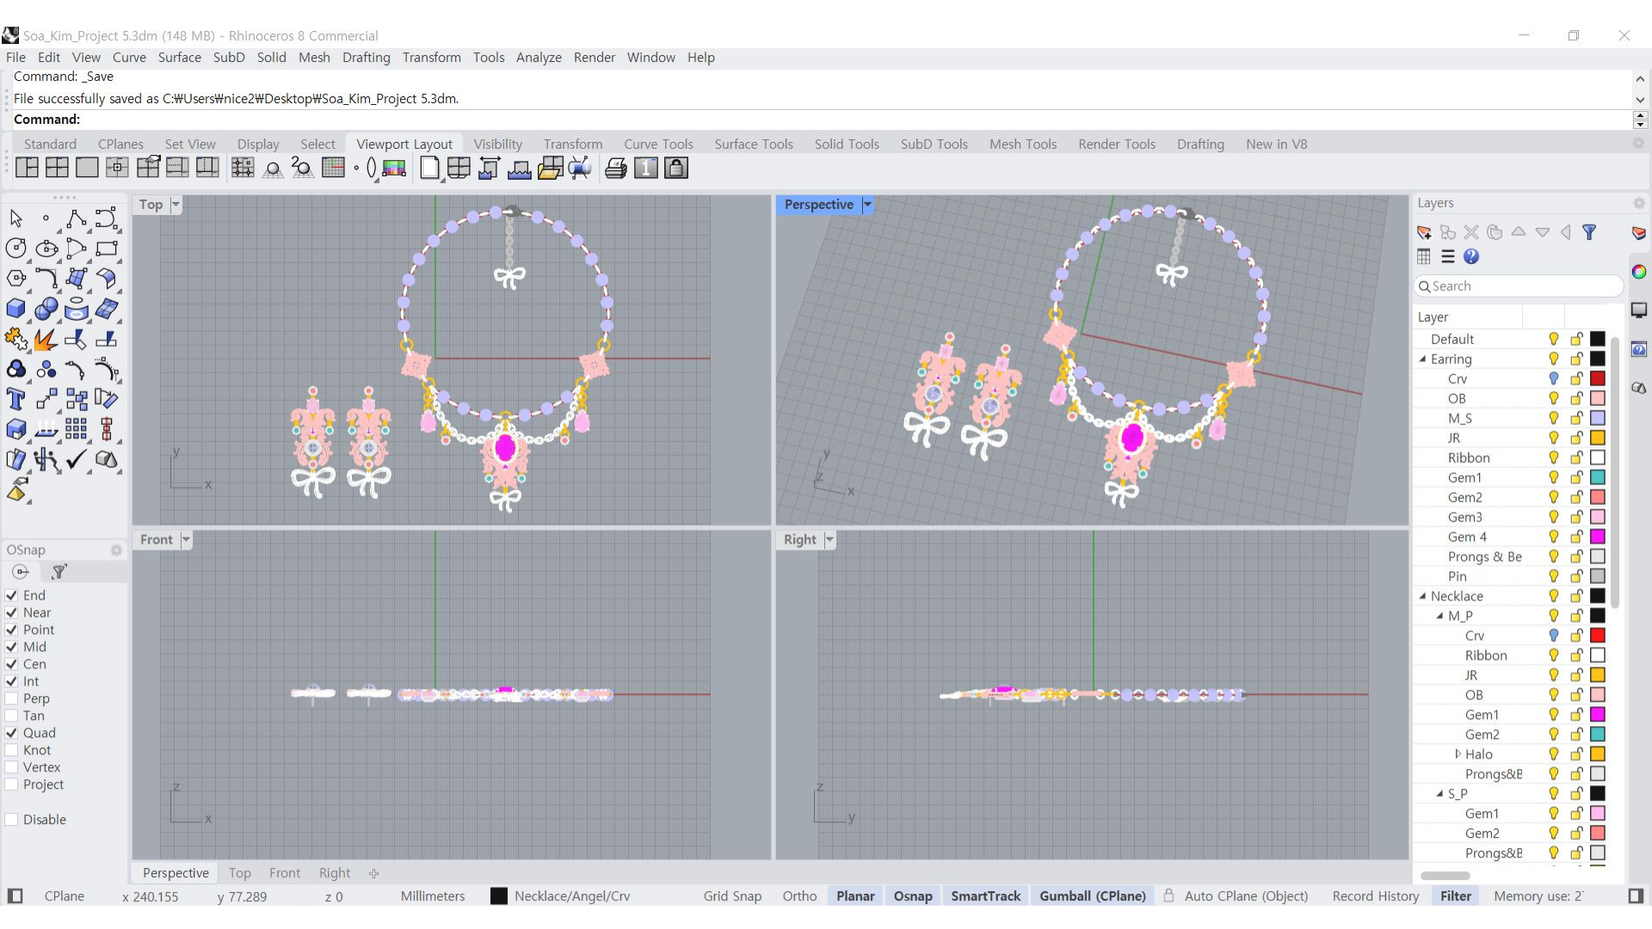
Task: Open the Perspective viewport dropdown arrow
Action: click(867, 205)
